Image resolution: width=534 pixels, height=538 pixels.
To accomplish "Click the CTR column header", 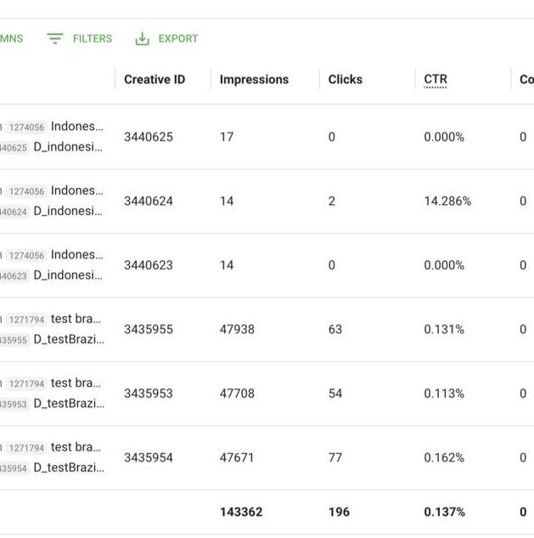I will pyautogui.click(x=436, y=79).
